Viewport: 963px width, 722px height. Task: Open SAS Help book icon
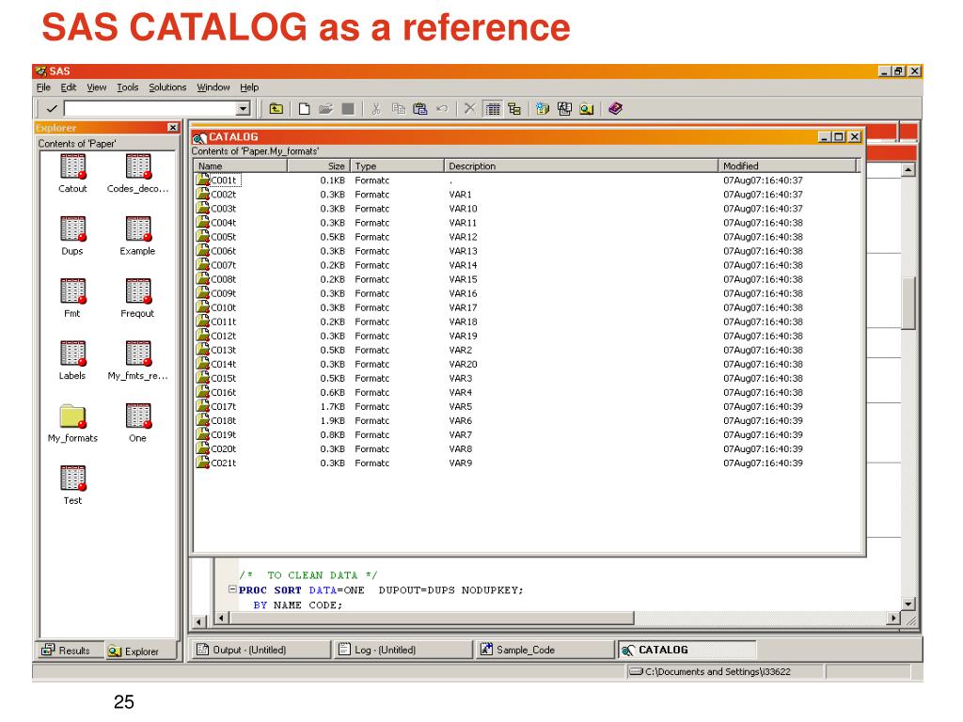pyautogui.click(x=615, y=109)
